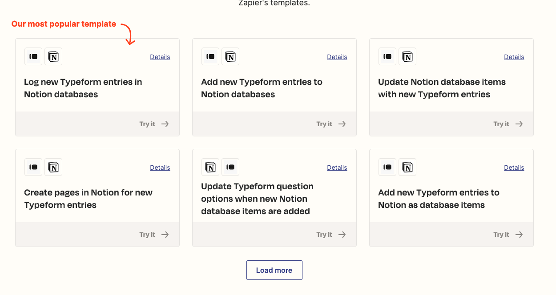Open Details for 'Log new Typeform entries in Notion databases'

coord(160,56)
